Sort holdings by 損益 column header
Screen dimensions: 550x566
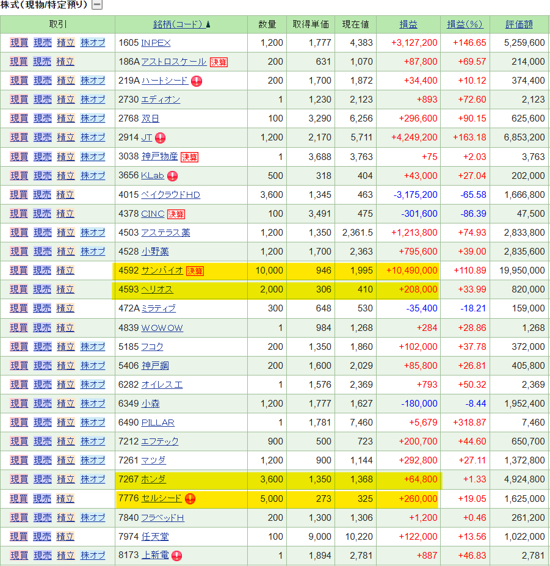pyautogui.click(x=408, y=24)
